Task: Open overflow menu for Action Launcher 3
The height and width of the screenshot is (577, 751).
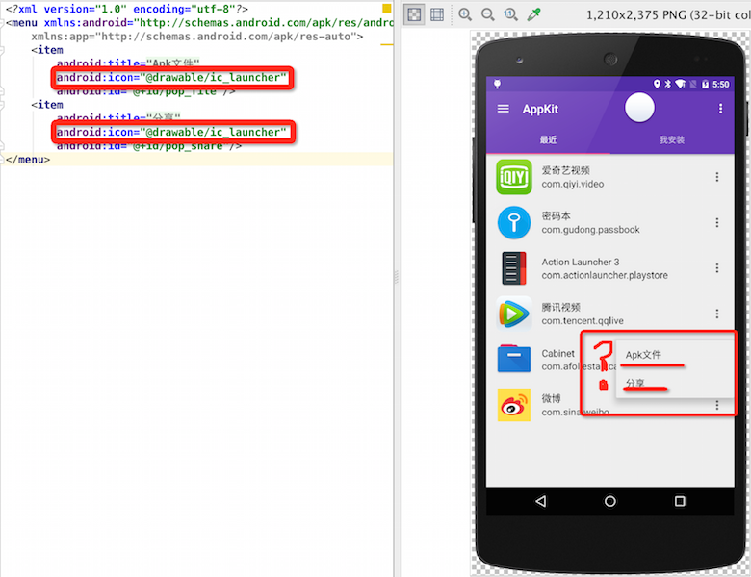Action: [716, 268]
